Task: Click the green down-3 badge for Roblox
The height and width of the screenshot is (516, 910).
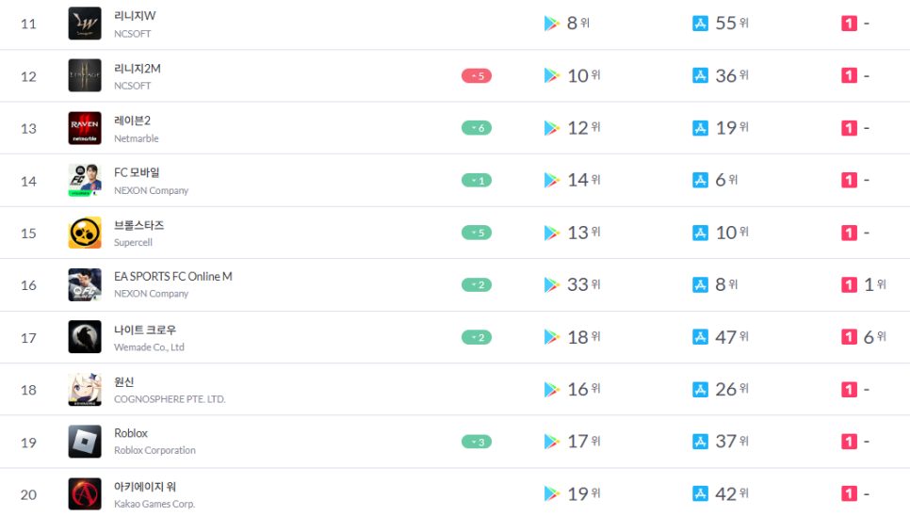Action: tap(477, 442)
